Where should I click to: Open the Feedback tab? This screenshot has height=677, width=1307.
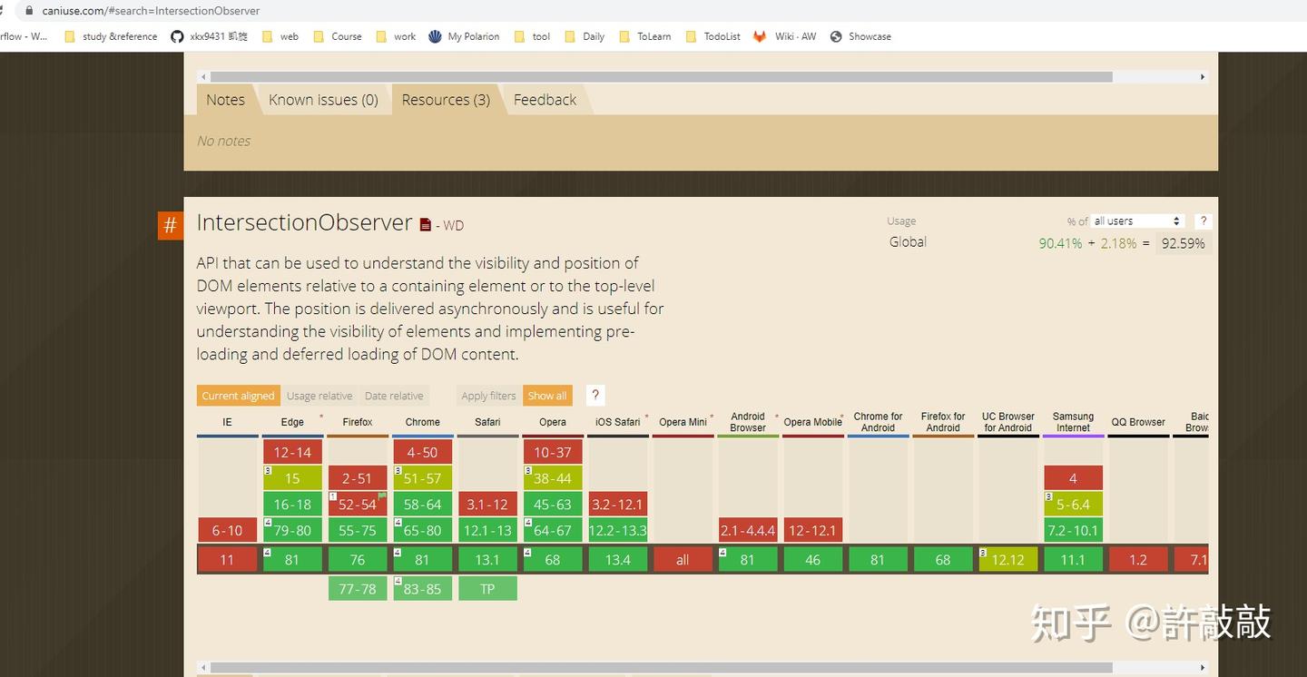pyautogui.click(x=545, y=100)
